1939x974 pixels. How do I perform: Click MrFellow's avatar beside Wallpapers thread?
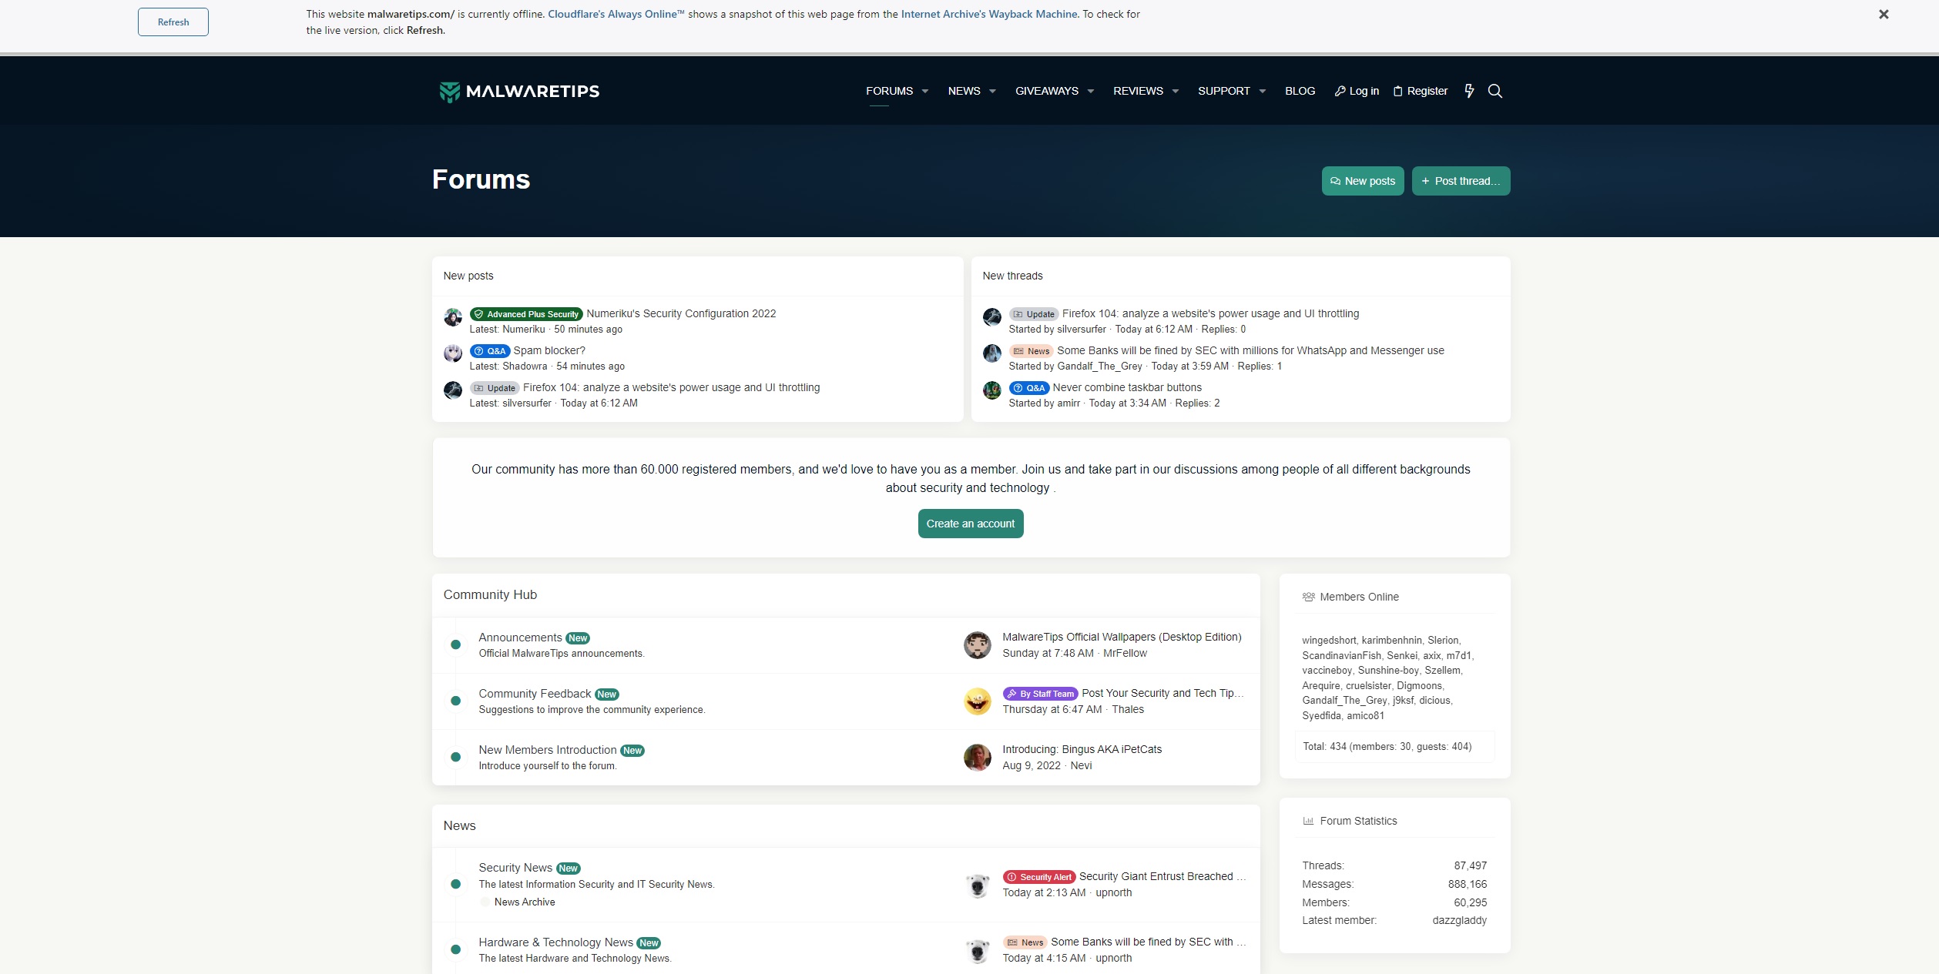pos(977,645)
